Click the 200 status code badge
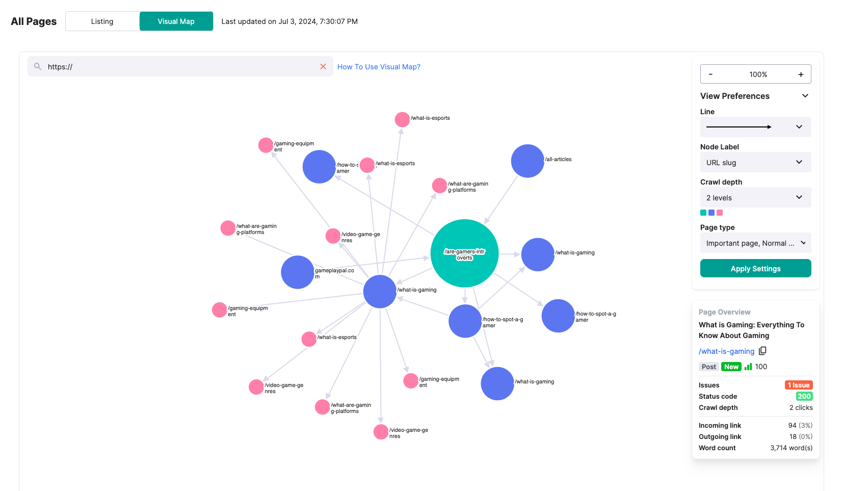 pyautogui.click(x=804, y=396)
